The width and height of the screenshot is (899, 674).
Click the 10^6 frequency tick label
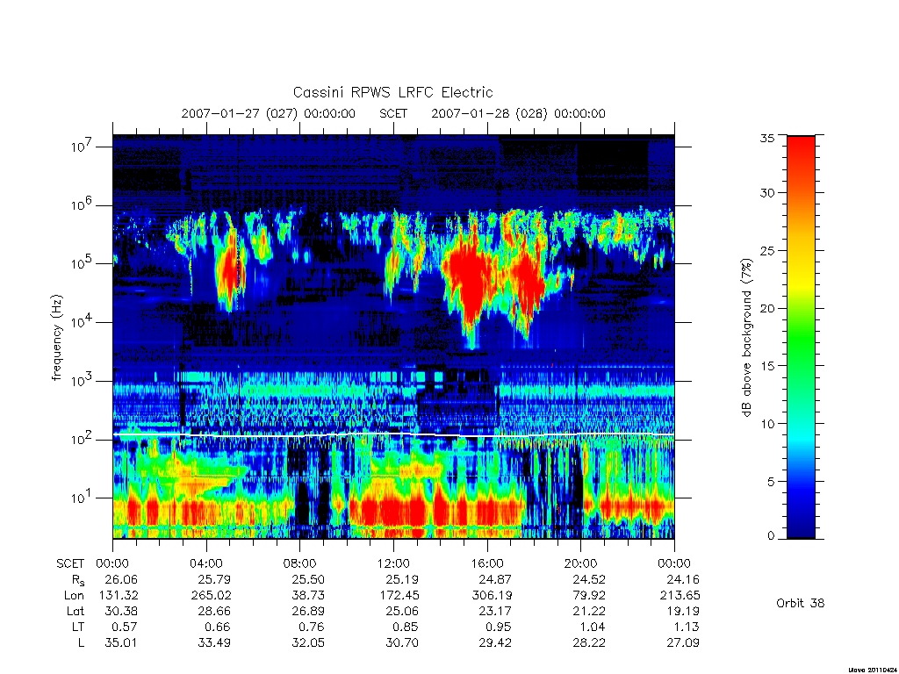82,205
